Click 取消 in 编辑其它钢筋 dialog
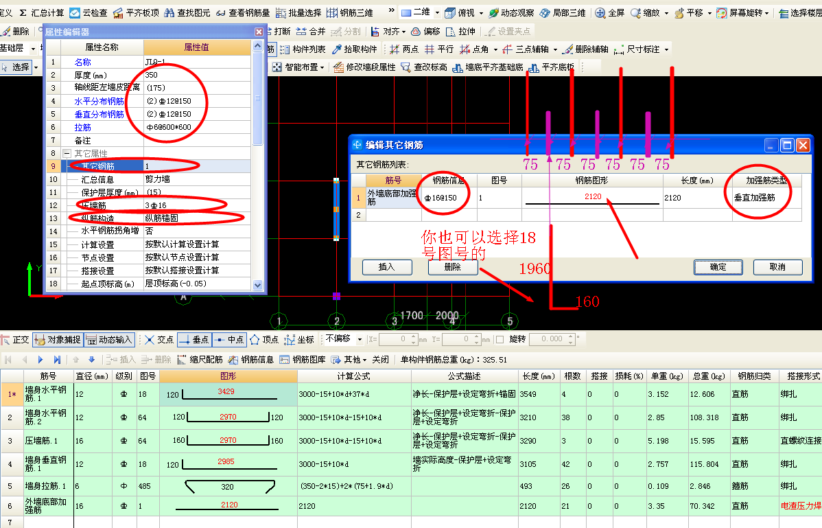The image size is (822, 528). click(x=777, y=267)
